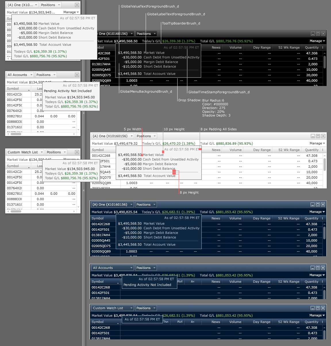Close the dark blue All Accounts window
This screenshot has height=346, width=331.
[x=323, y=268]
